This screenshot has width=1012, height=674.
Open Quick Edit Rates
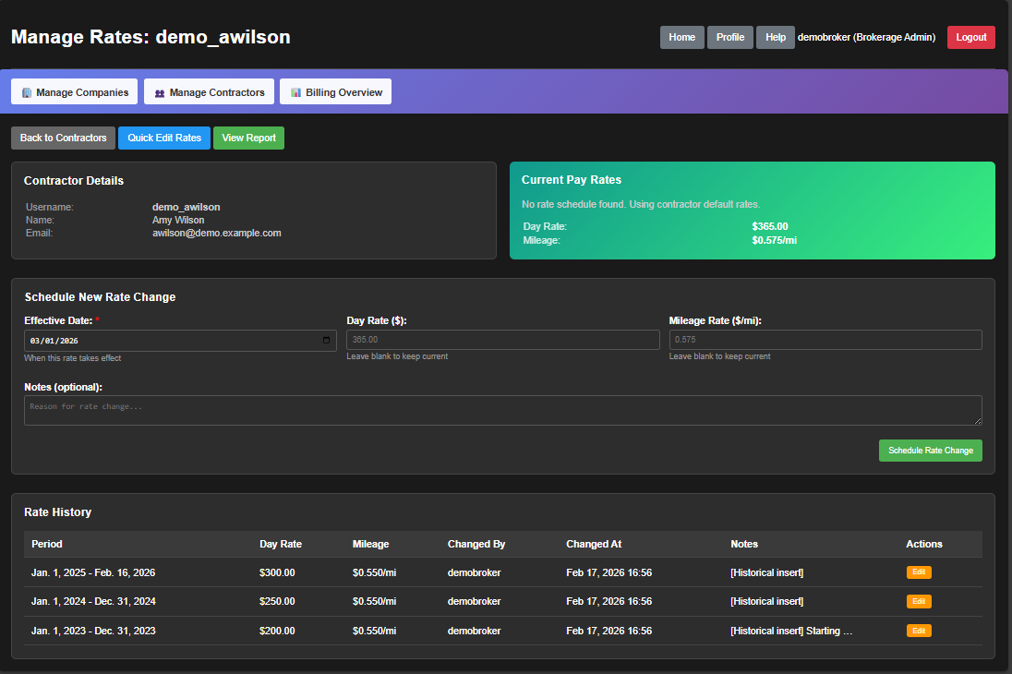[164, 138]
